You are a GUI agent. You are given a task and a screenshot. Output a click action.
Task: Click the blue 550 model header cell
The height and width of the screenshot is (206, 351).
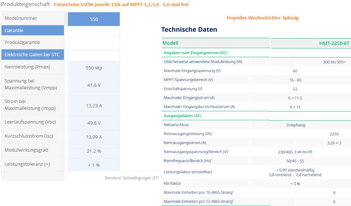(94, 19)
